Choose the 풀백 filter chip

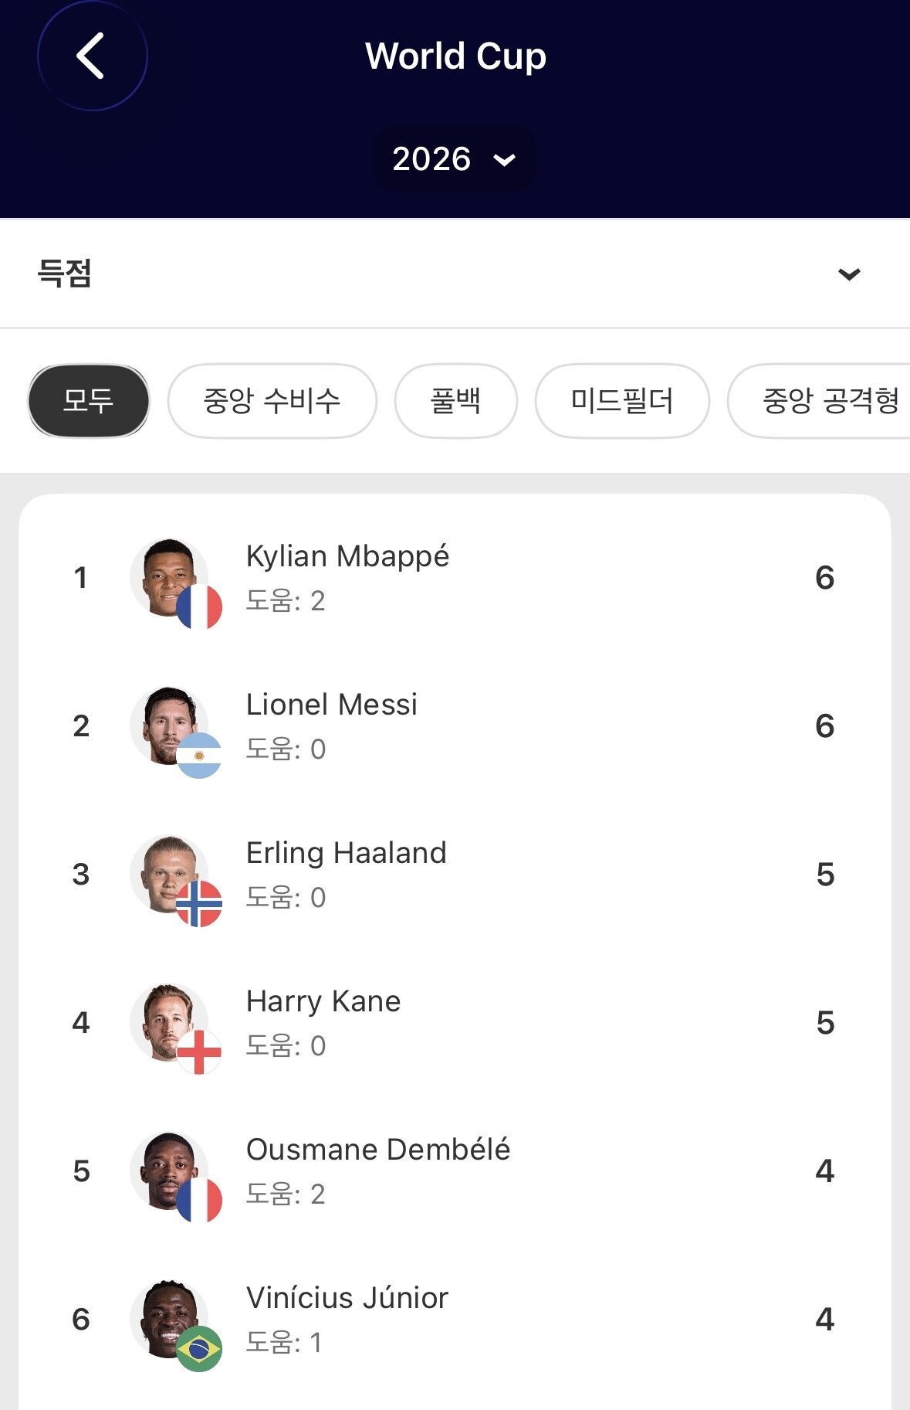click(455, 400)
